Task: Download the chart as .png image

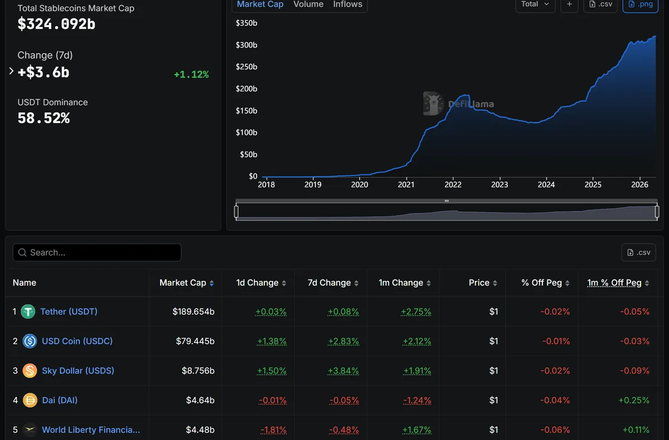Action: [641, 4]
